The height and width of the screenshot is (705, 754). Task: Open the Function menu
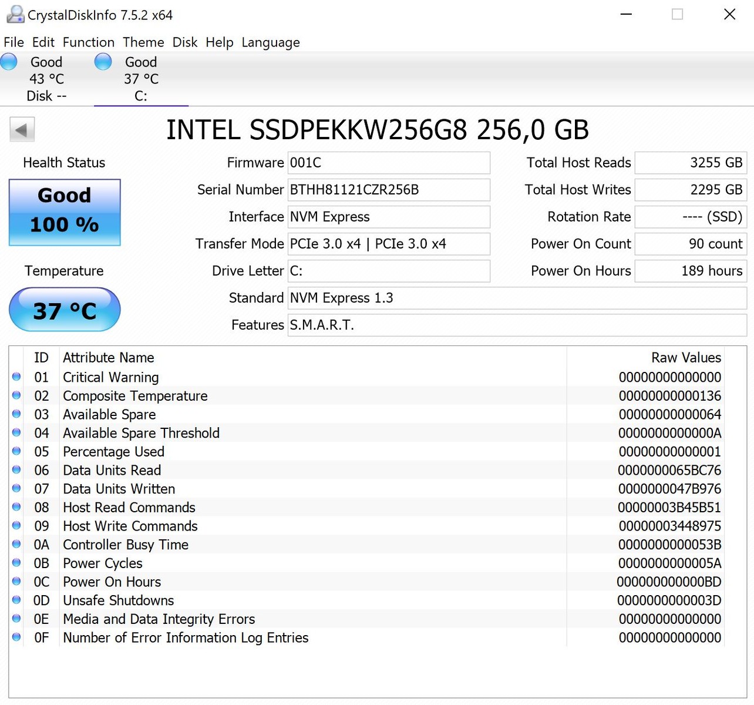point(89,42)
